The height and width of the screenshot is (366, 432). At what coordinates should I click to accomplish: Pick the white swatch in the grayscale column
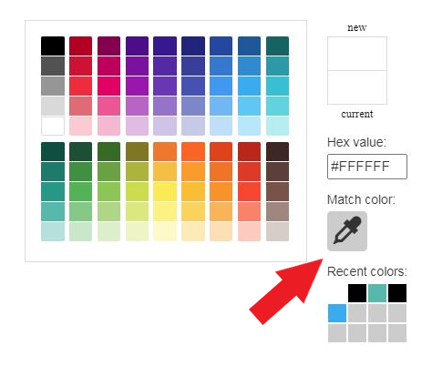[x=53, y=126]
